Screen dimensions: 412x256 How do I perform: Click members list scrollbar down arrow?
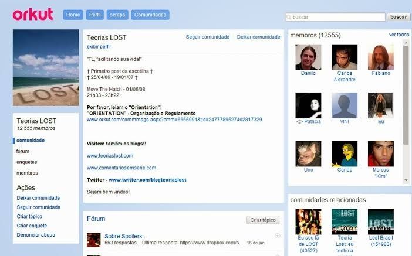point(406,180)
